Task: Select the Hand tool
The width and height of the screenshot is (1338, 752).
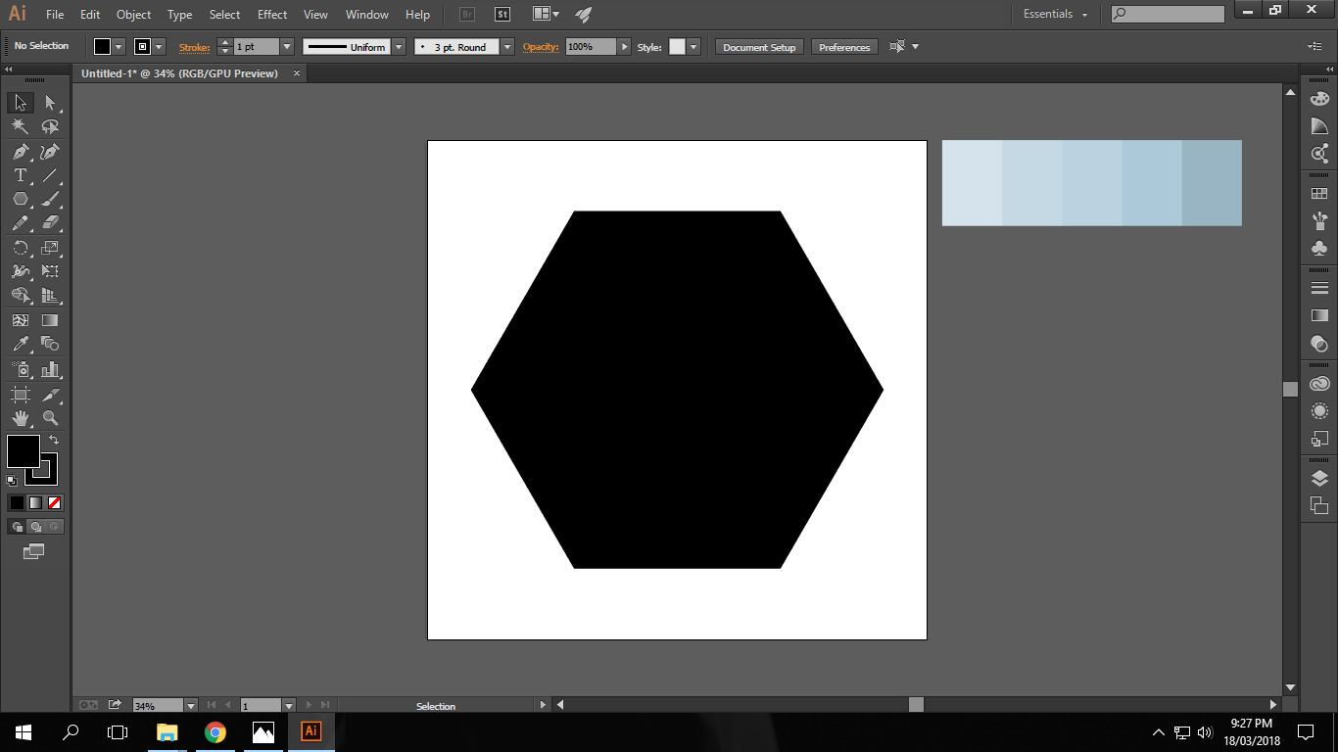Action: click(21, 417)
